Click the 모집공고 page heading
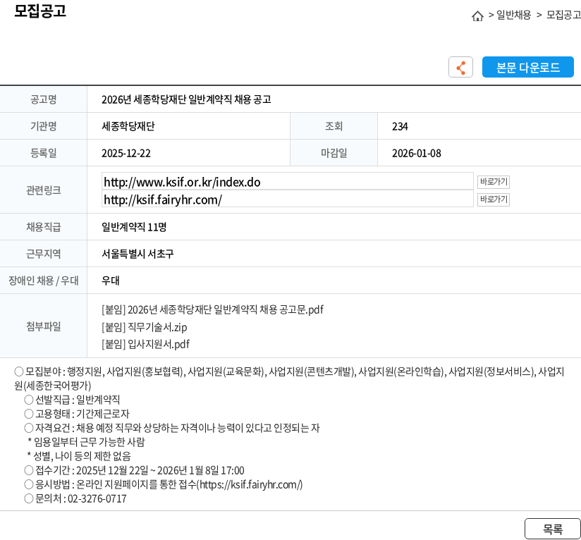The image size is (581, 540). pyautogui.click(x=40, y=11)
